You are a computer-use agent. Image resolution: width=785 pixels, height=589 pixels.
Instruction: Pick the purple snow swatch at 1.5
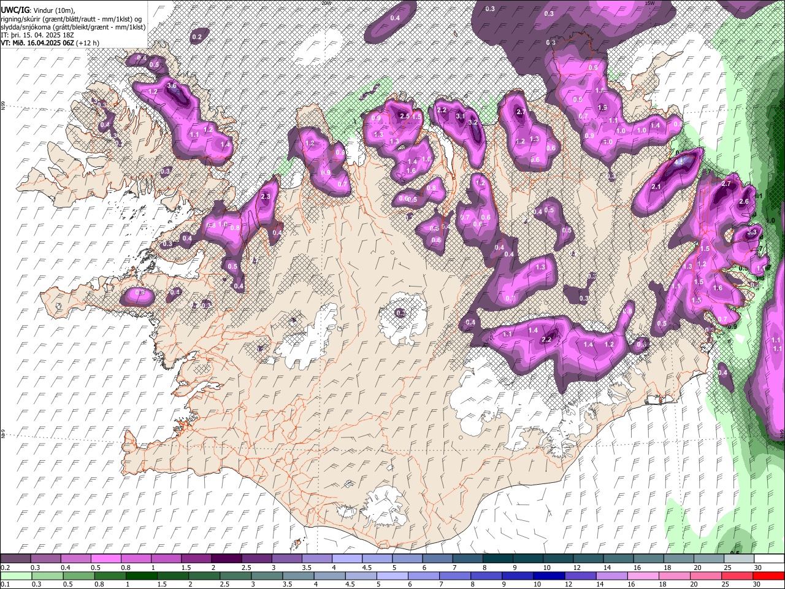tap(196, 559)
